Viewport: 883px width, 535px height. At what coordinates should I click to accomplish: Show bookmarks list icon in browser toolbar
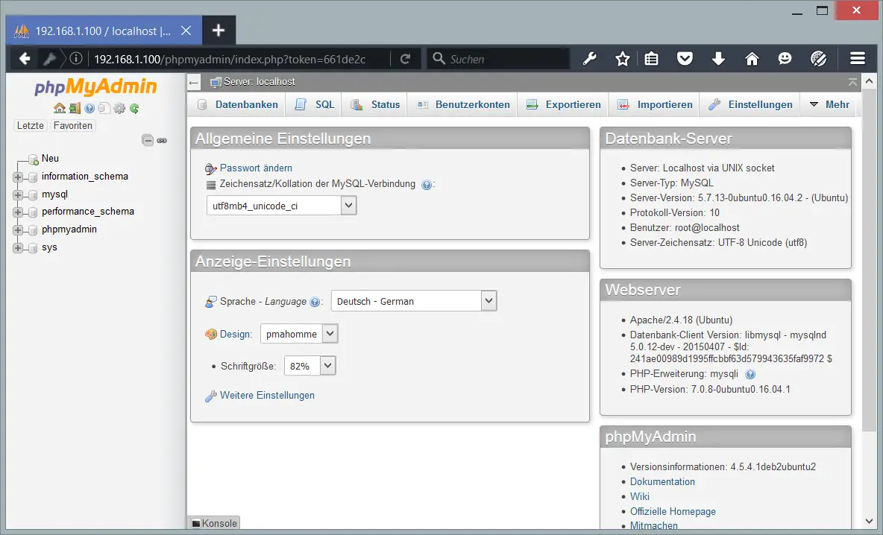(652, 59)
